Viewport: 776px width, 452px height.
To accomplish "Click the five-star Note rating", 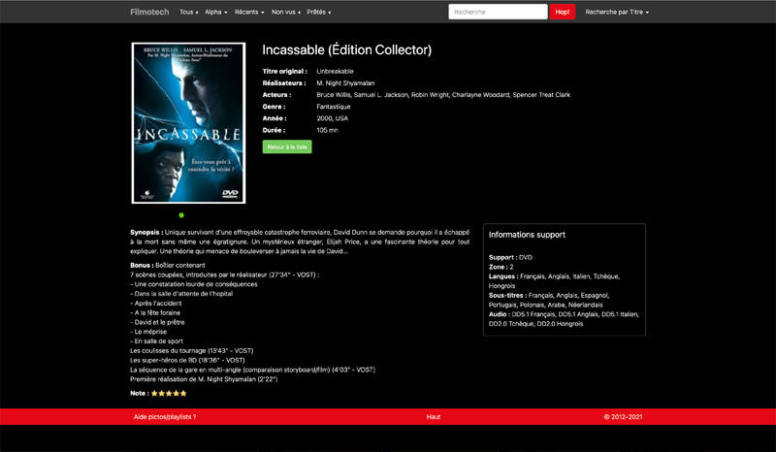I will pyautogui.click(x=169, y=393).
